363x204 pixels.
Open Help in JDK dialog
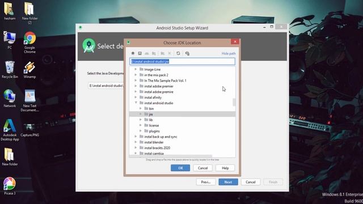(225, 168)
